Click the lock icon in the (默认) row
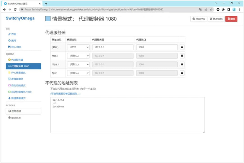 182,47
